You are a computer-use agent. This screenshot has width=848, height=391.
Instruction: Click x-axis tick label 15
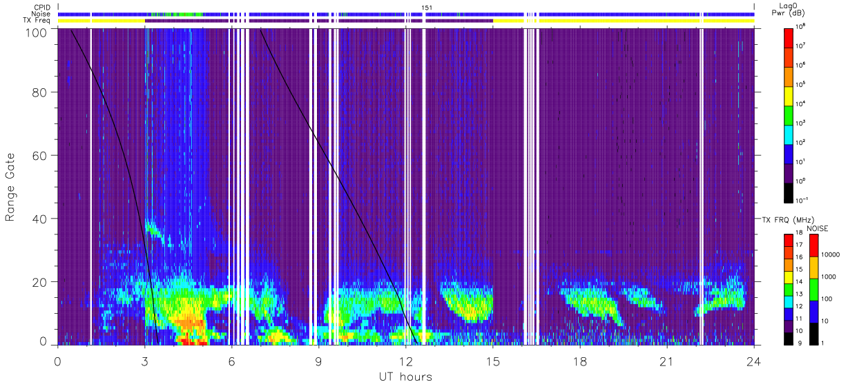coord(492,361)
